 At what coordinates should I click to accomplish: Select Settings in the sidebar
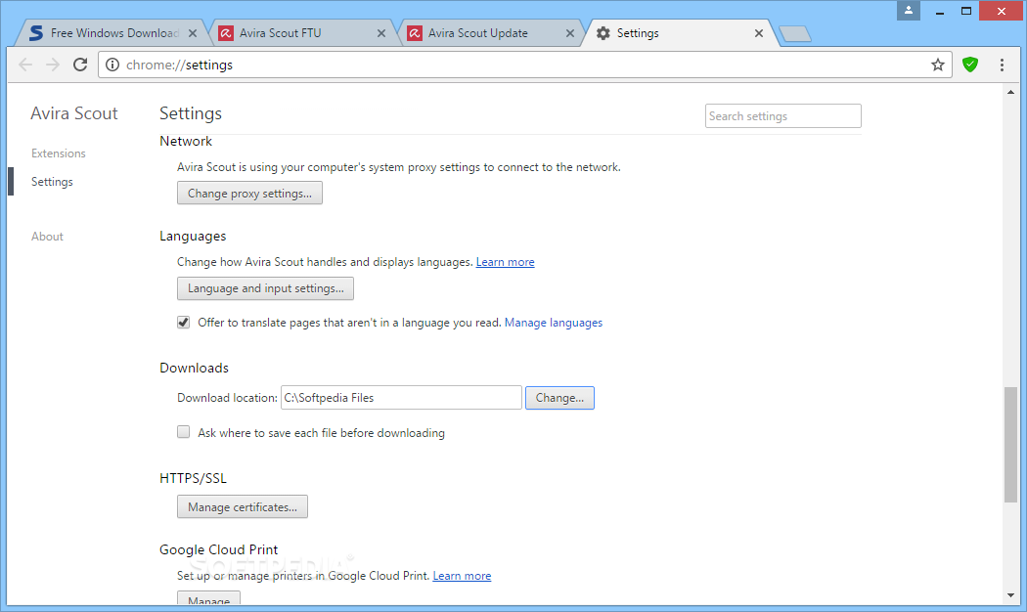[52, 181]
